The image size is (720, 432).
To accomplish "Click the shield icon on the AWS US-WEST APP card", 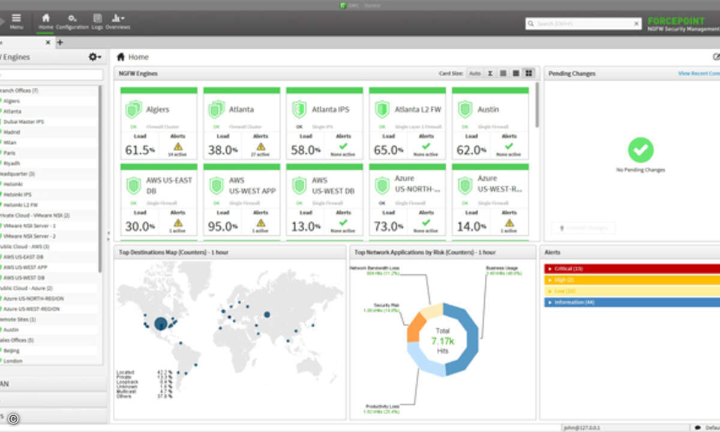I will point(216,185).
